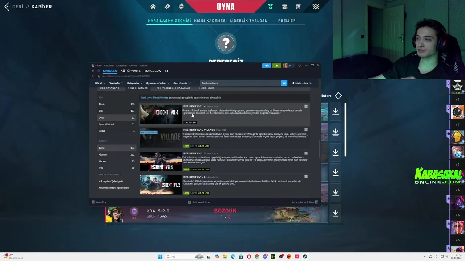This screenshot has width=465, height=261.
Task: Expand the Kategoriler dropdown
Action: pyautogui.click(x=134, y=83)
